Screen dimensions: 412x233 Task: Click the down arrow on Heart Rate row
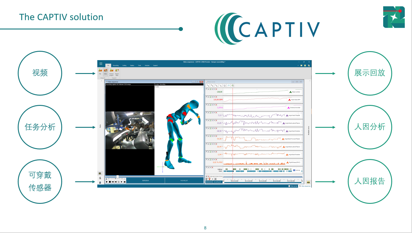[206, 97]
